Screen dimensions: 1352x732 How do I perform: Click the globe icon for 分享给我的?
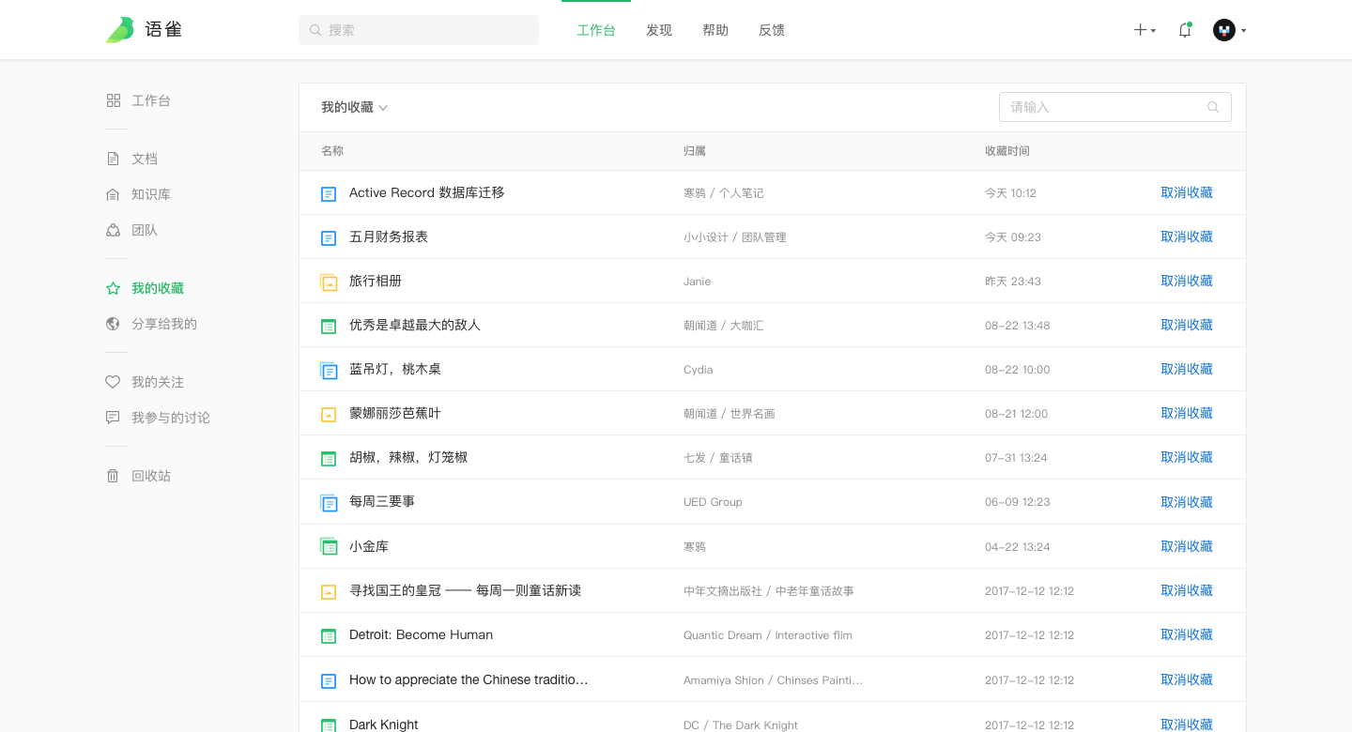[x=113, y=324]
